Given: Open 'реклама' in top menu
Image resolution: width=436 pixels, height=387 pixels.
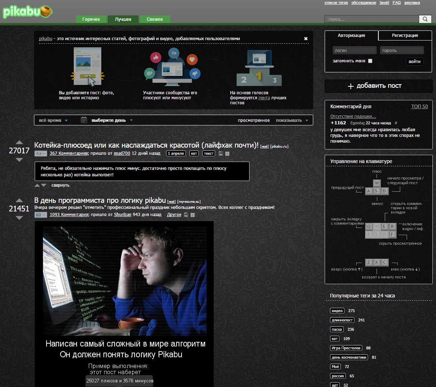Looking at the screenshot, I should pos(412,3).
